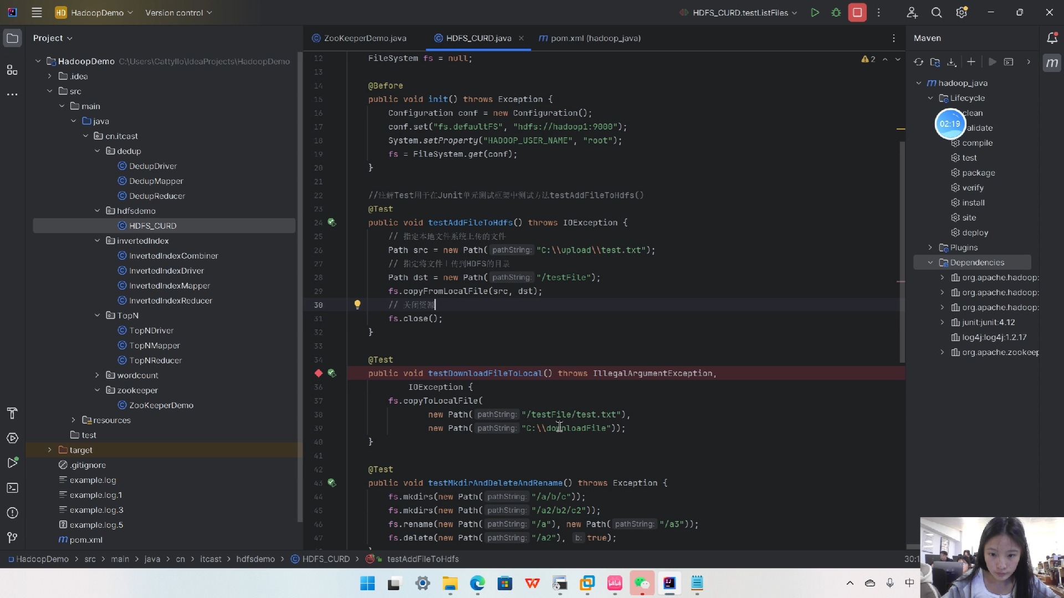Start debugging with the bug icon
The image size is (1064, 598).
(836, 12)
